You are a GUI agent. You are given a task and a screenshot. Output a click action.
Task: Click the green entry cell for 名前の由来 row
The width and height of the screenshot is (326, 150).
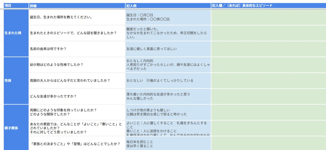pyautogui.click(x=269, y=49)
